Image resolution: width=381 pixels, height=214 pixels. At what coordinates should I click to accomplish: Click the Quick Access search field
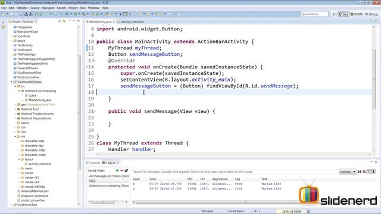point(314,14)
